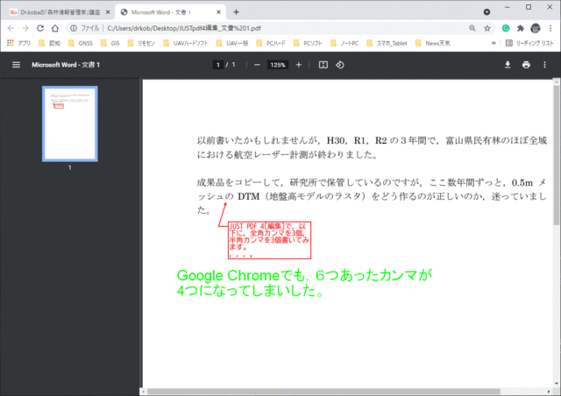
Task: Open the GIS bookmark folder
Action: click(110, 43)
